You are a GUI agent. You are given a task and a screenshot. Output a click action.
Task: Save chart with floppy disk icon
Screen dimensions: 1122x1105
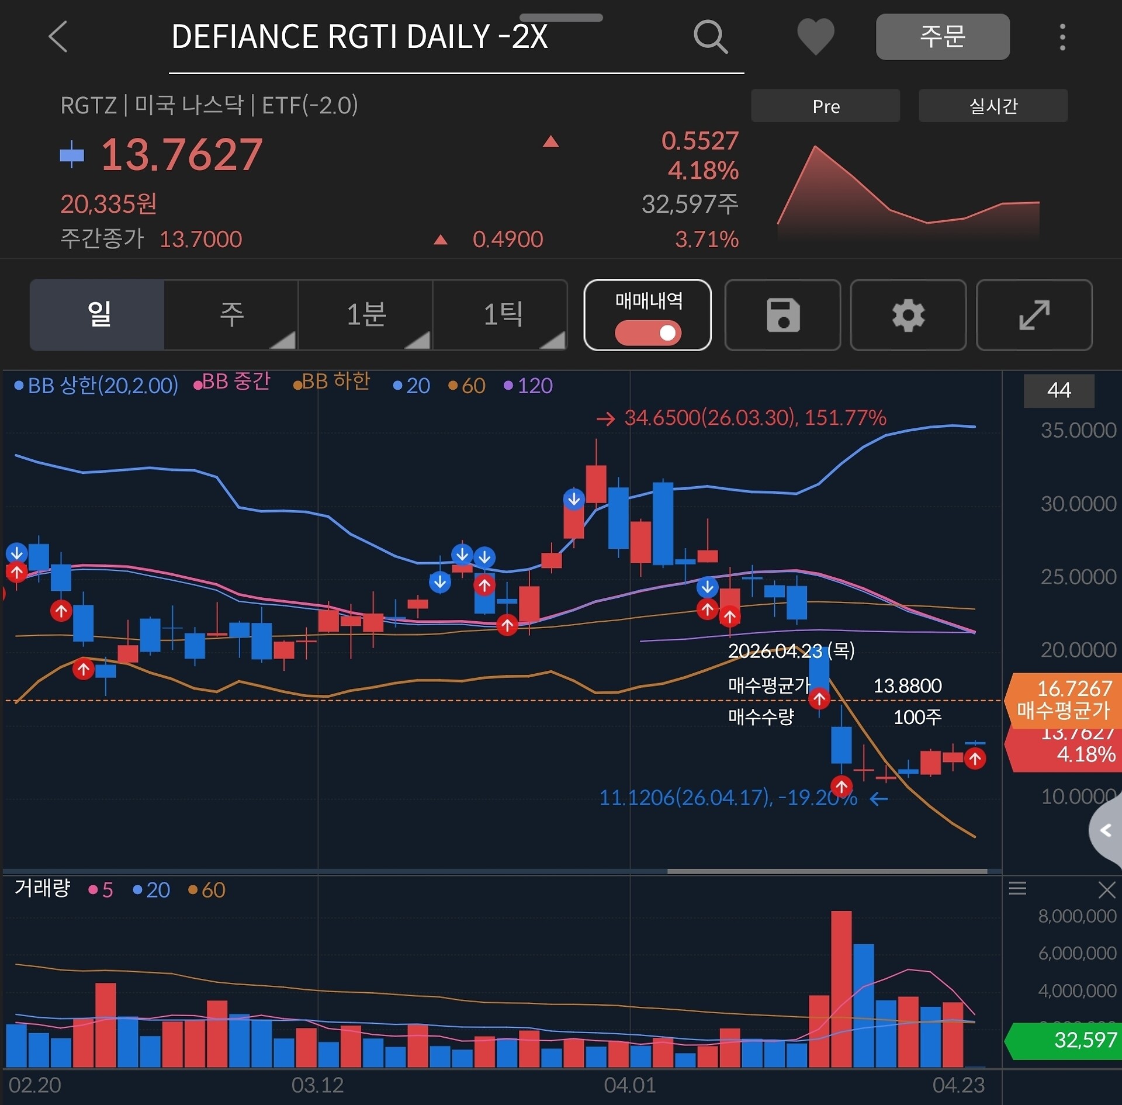coord(782,314)
